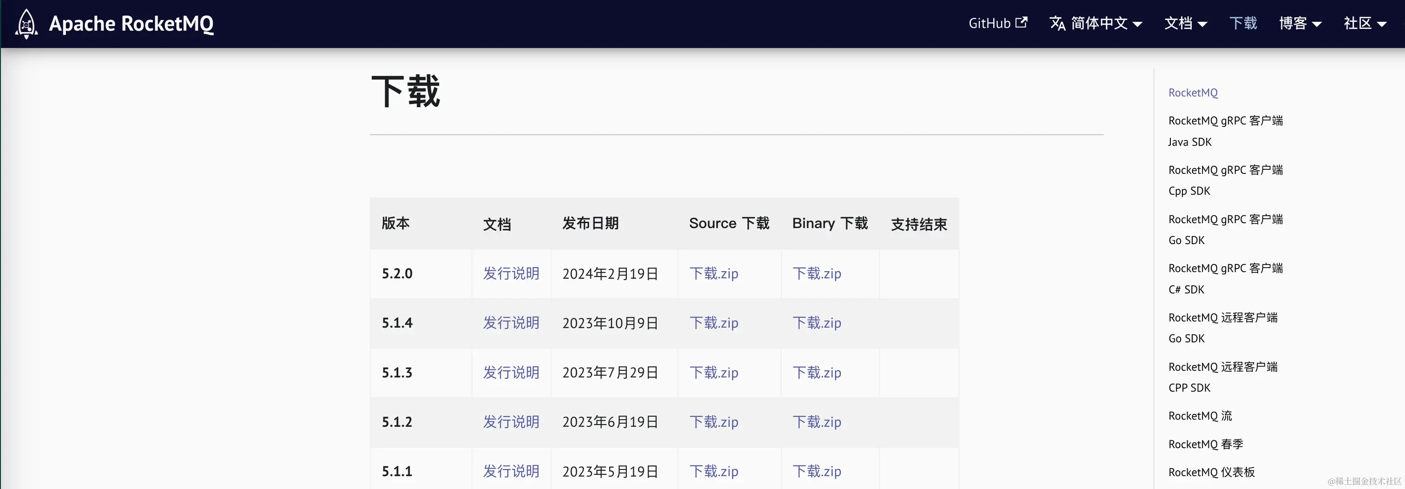This screenshot has width=1405, height=489.
Task: Click the 支持结束 column header
Action: [919, 225]
